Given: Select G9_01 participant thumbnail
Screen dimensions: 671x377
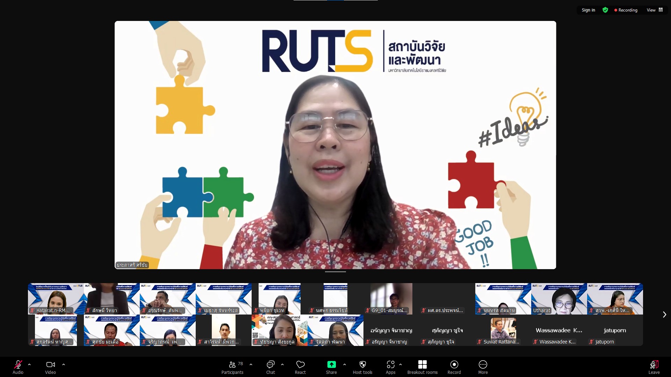Looking at the screenshot, I should coord(391,299).
